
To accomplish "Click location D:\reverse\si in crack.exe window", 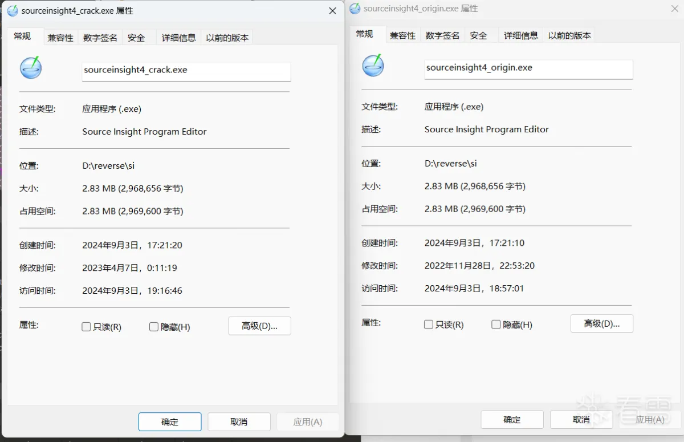I will pos(108,166).
